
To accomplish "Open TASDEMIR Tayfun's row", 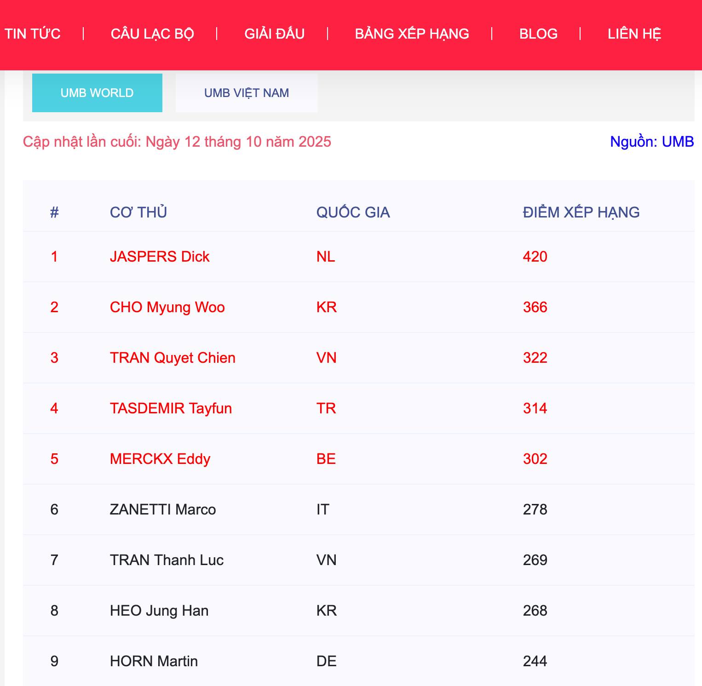I will click(x=171, y=408).
